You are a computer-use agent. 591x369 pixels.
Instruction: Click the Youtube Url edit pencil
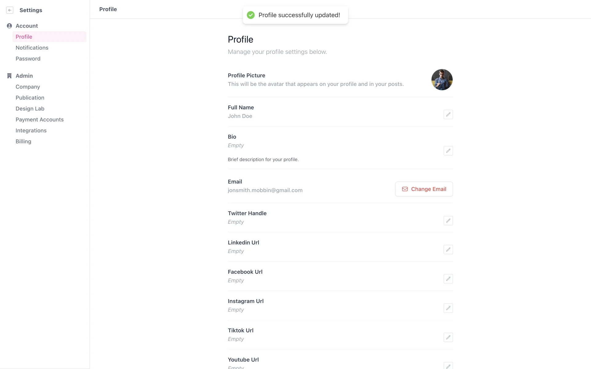click(448, 366)
